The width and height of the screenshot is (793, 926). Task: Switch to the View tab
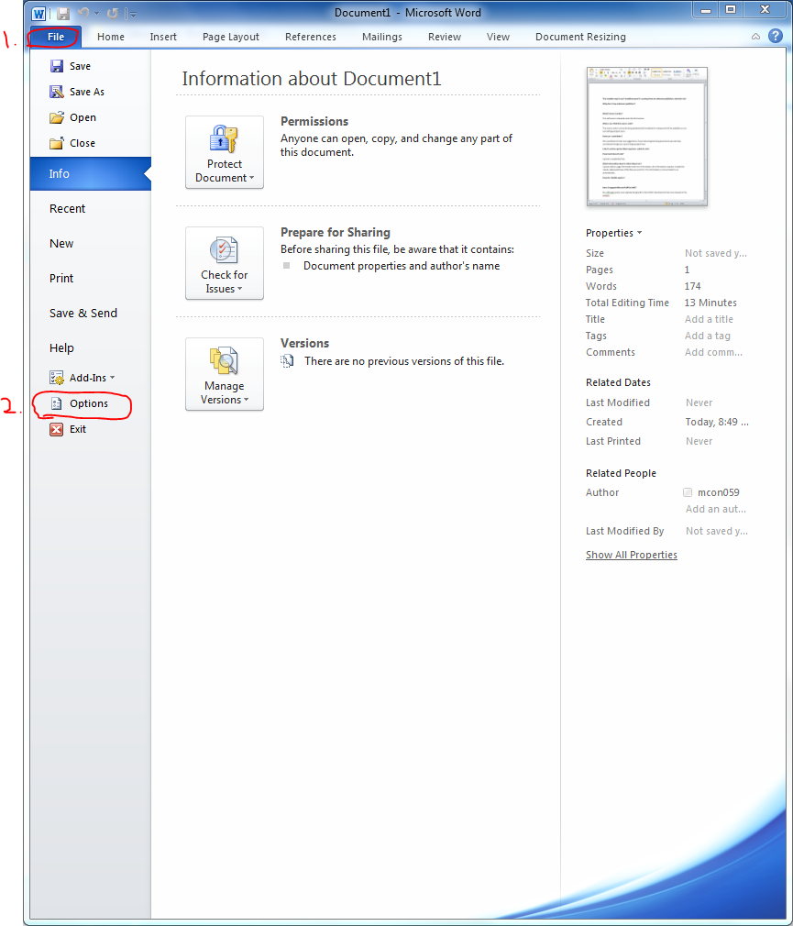pyautogui.click(x=498, y=37)
